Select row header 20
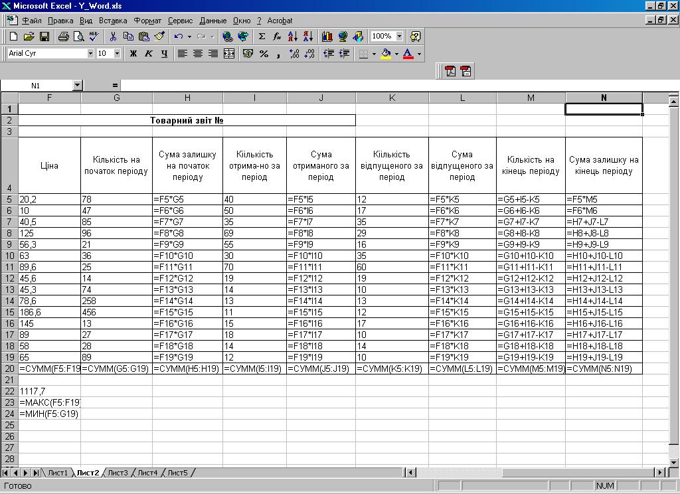Viewport: 680px width, 494px height. pyautogui.click(x=9, y=369)
